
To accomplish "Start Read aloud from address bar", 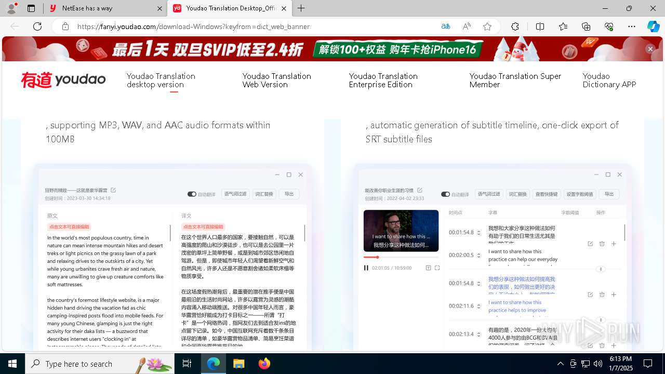I will [x=467, y=26].
